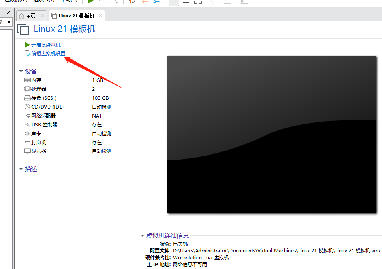The image size is (382, 269).
Task: Close the left library panel
Action: pos(9,12)
